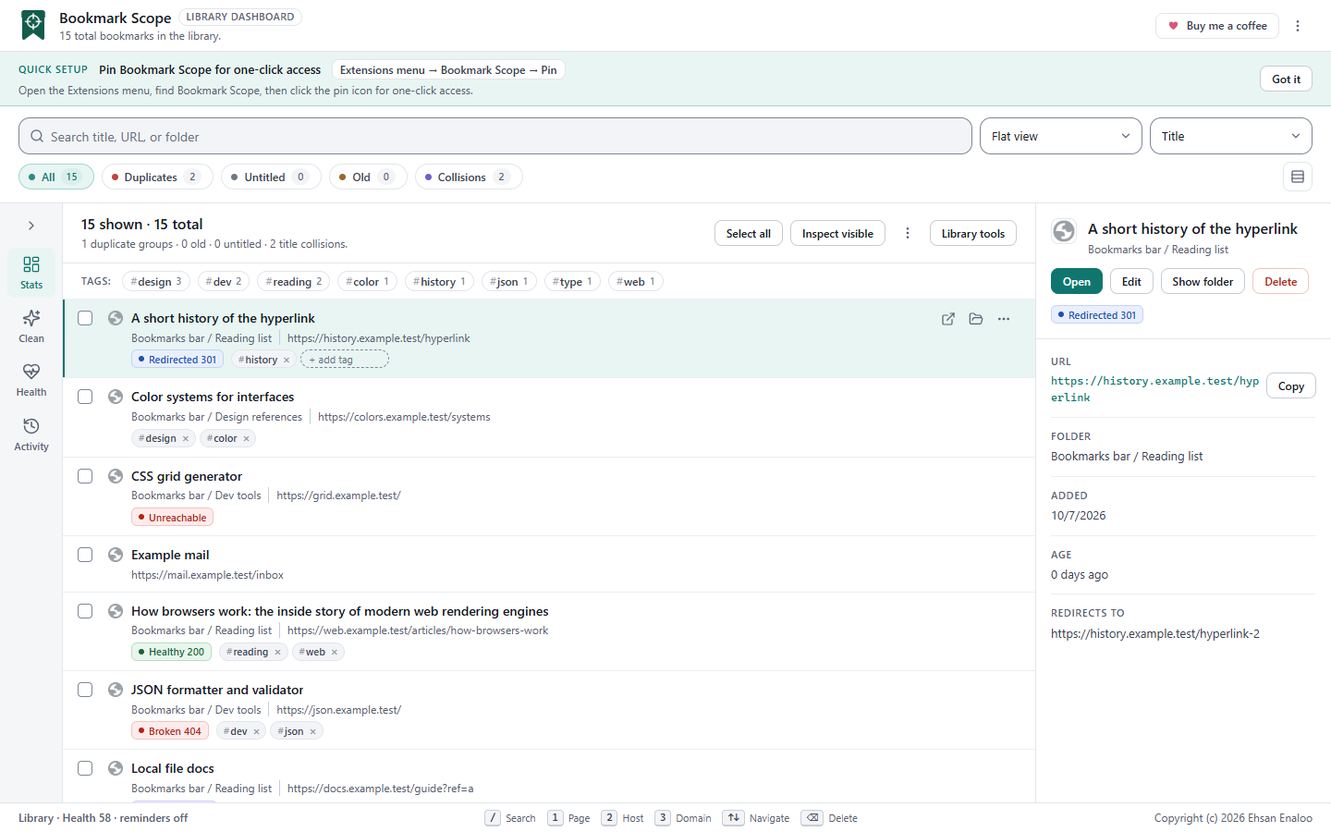The image size is (1331, 832).
Task: Click the Bookmark Scope logo icon
Action: 33,25
